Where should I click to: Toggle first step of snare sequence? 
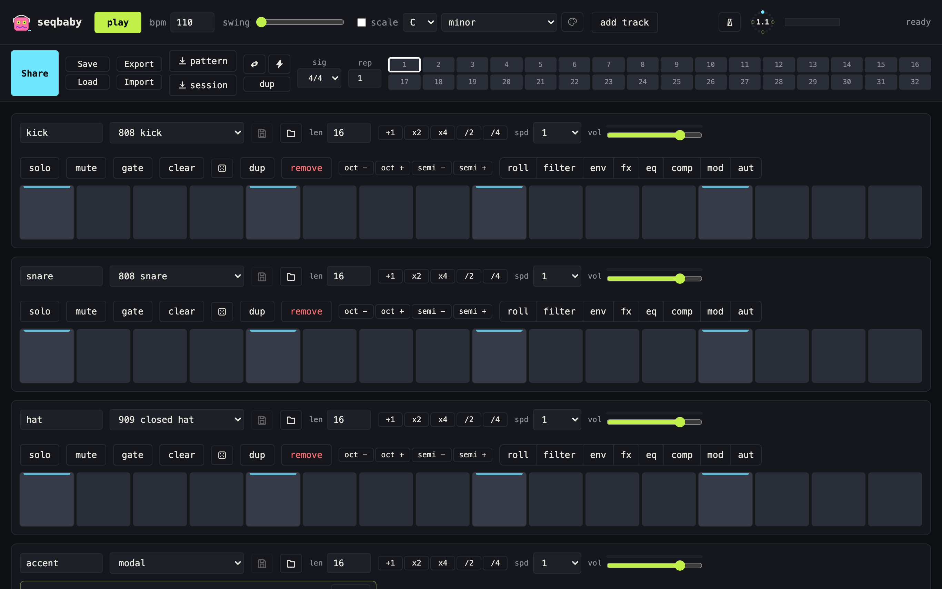[x=47, y=356]
